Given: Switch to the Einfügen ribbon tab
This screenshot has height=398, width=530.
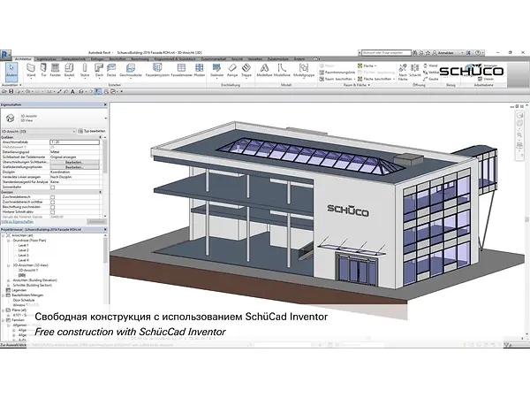Looking at the screenshot, I should (97, 59).
